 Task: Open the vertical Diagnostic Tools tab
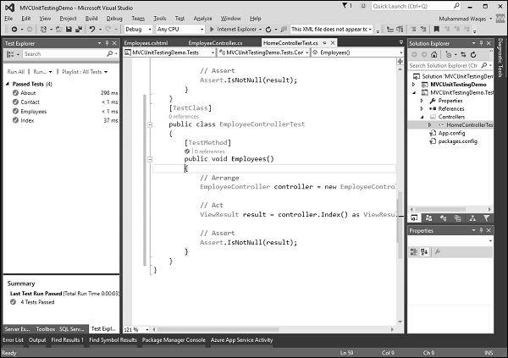[x=500, y=58]
